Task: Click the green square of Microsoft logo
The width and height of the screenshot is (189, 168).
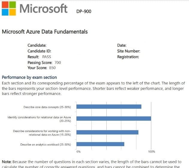Action: point(13,4)
